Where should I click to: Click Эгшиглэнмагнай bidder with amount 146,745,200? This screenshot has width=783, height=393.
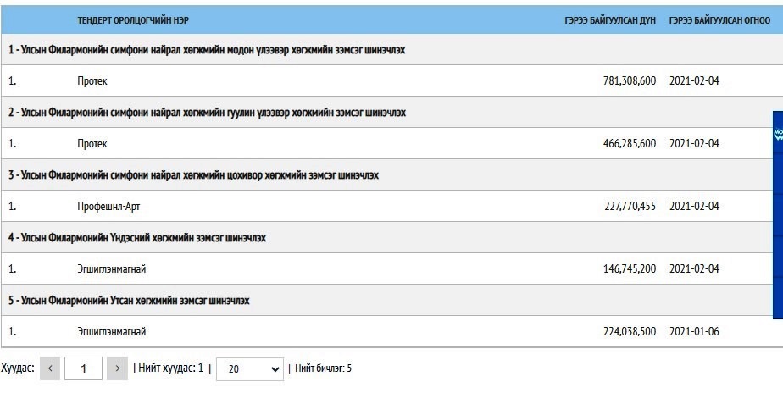(111, 269)
